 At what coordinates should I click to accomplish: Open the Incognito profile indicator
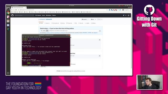tap(125, 10)
